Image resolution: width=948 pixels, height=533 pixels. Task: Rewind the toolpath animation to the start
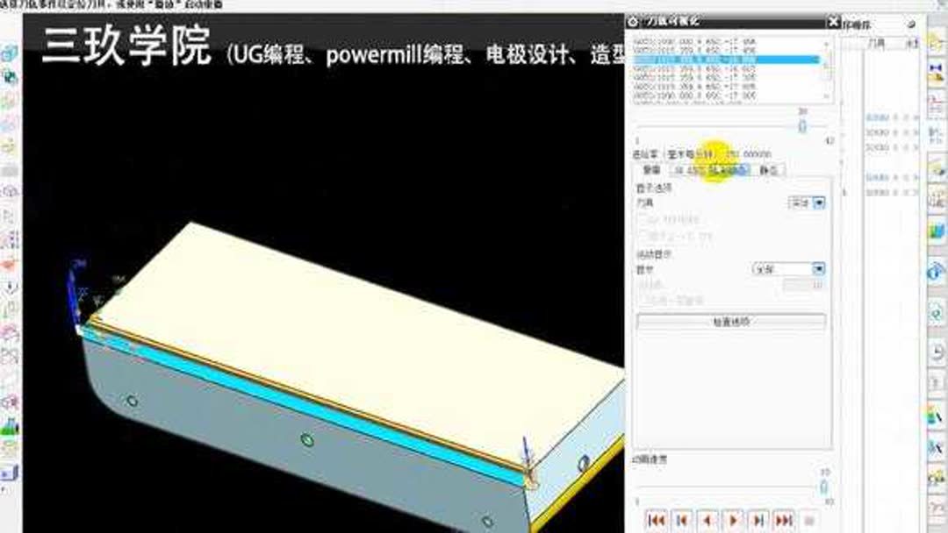(657, 520)
